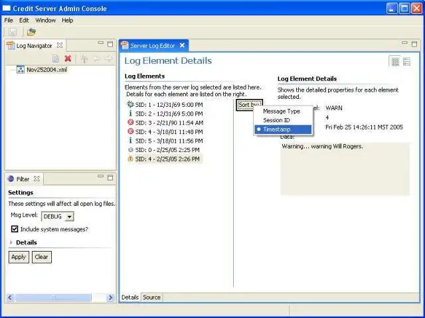Open the File menu
Image resolution: width=425 pixels, height=318 pixels.
[9, 21]
